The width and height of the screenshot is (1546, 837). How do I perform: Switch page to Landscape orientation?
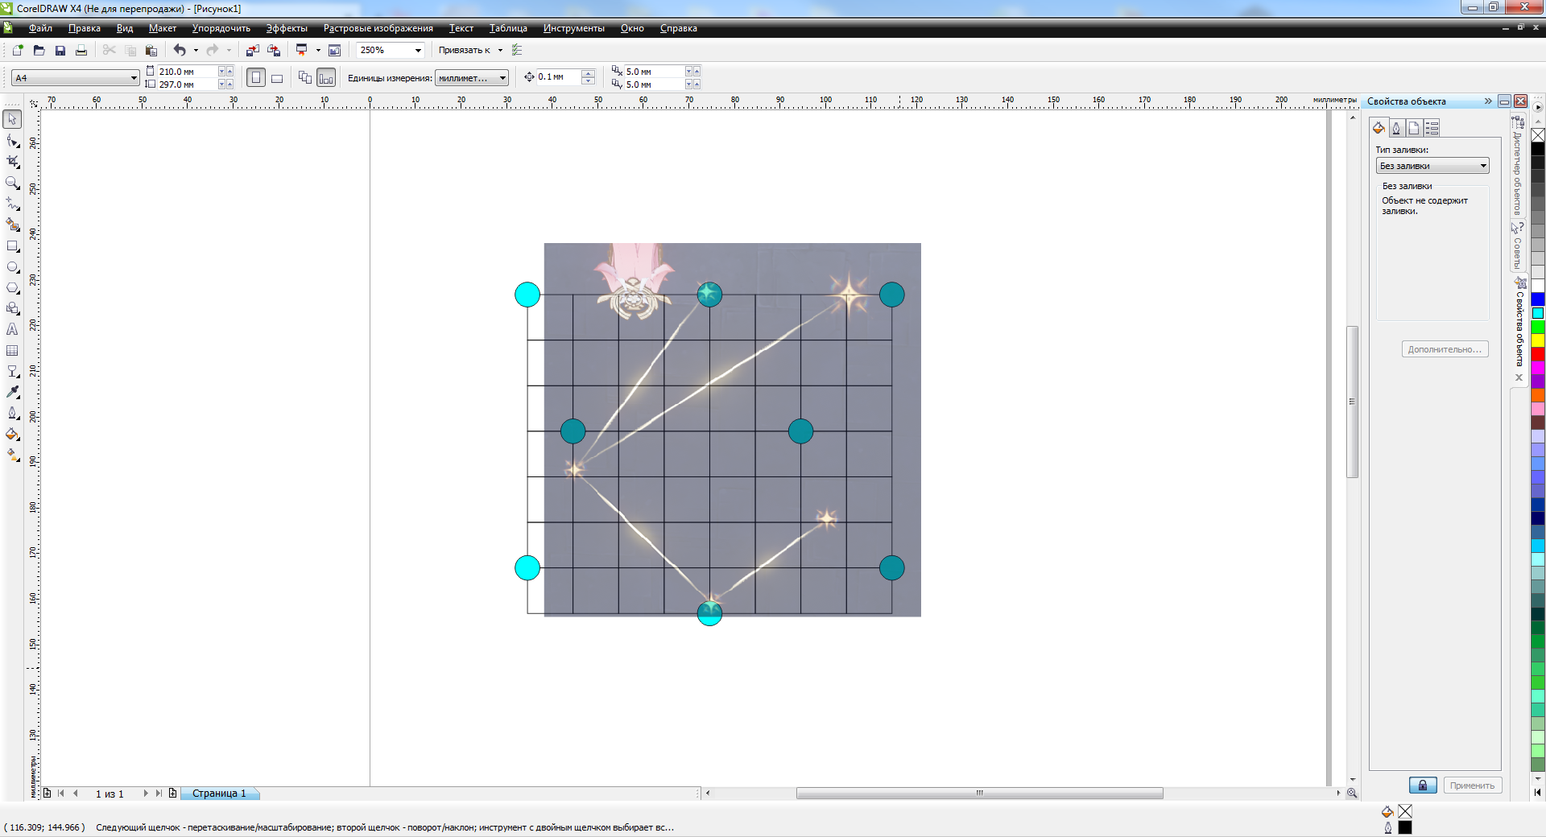point(277,78)
